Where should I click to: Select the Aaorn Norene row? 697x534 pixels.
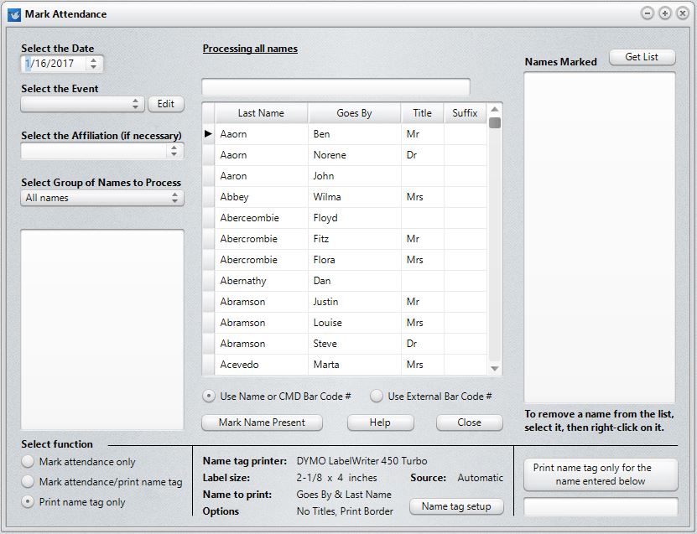345,155
